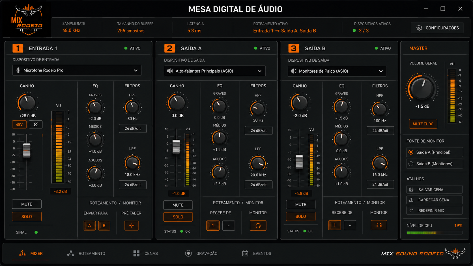This screenshot has height=266, width=473.
Task: Open the Microfone Rodeio Pro device dropdown
Action: click(x=77, y=70)
